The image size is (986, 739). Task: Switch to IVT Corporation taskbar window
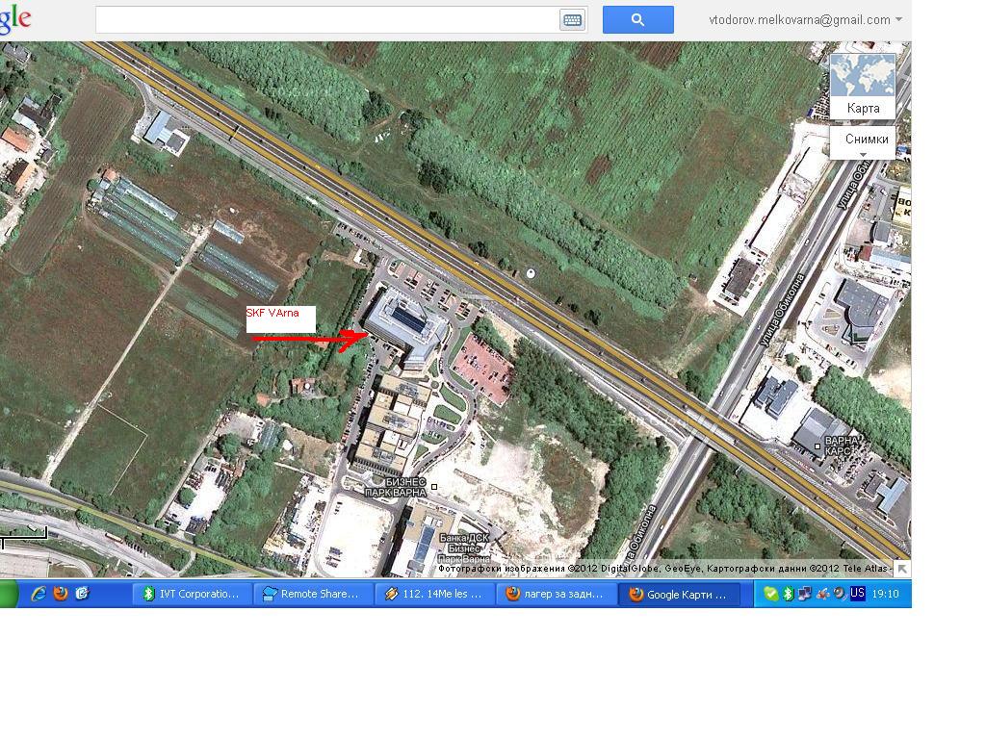[x=192, y=594]
